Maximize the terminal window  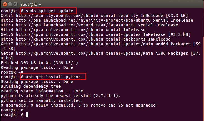(16, 4)
